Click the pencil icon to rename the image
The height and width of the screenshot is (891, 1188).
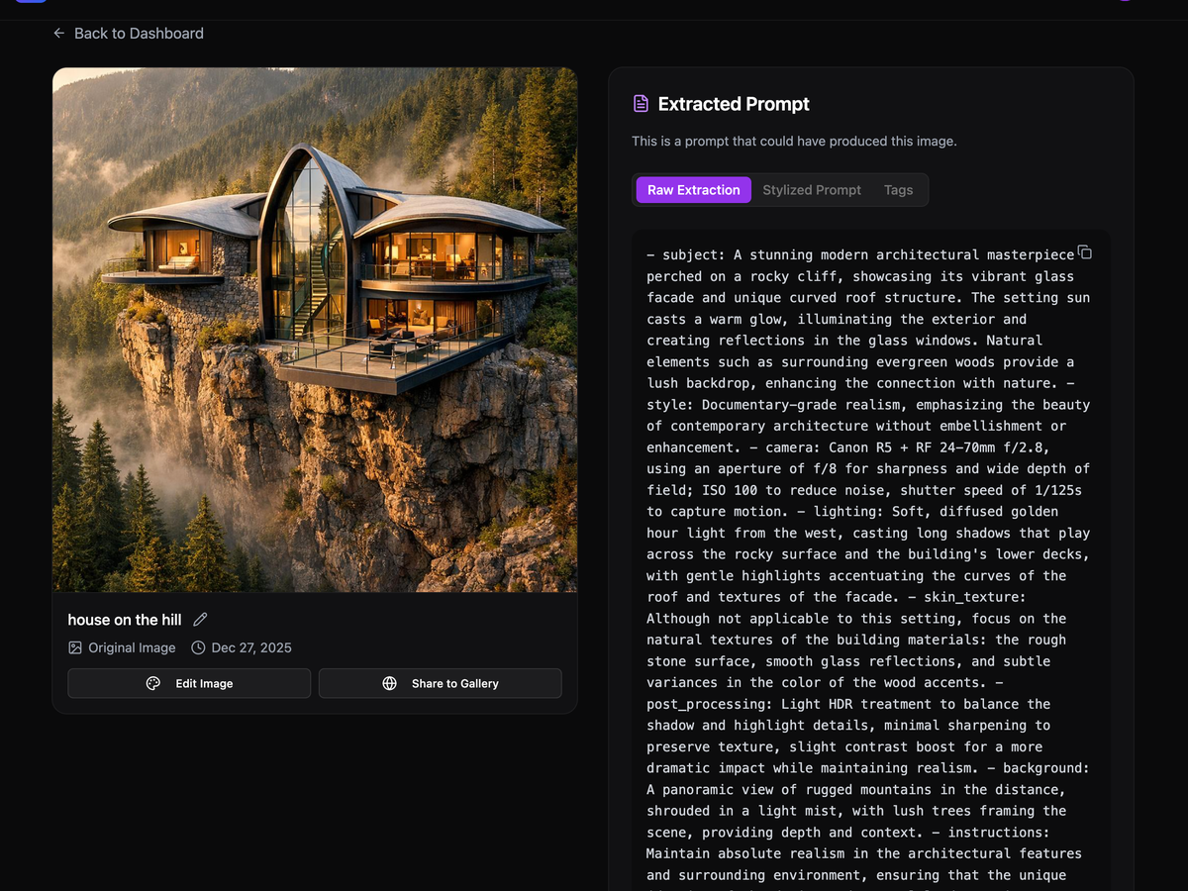pos(200,620)
